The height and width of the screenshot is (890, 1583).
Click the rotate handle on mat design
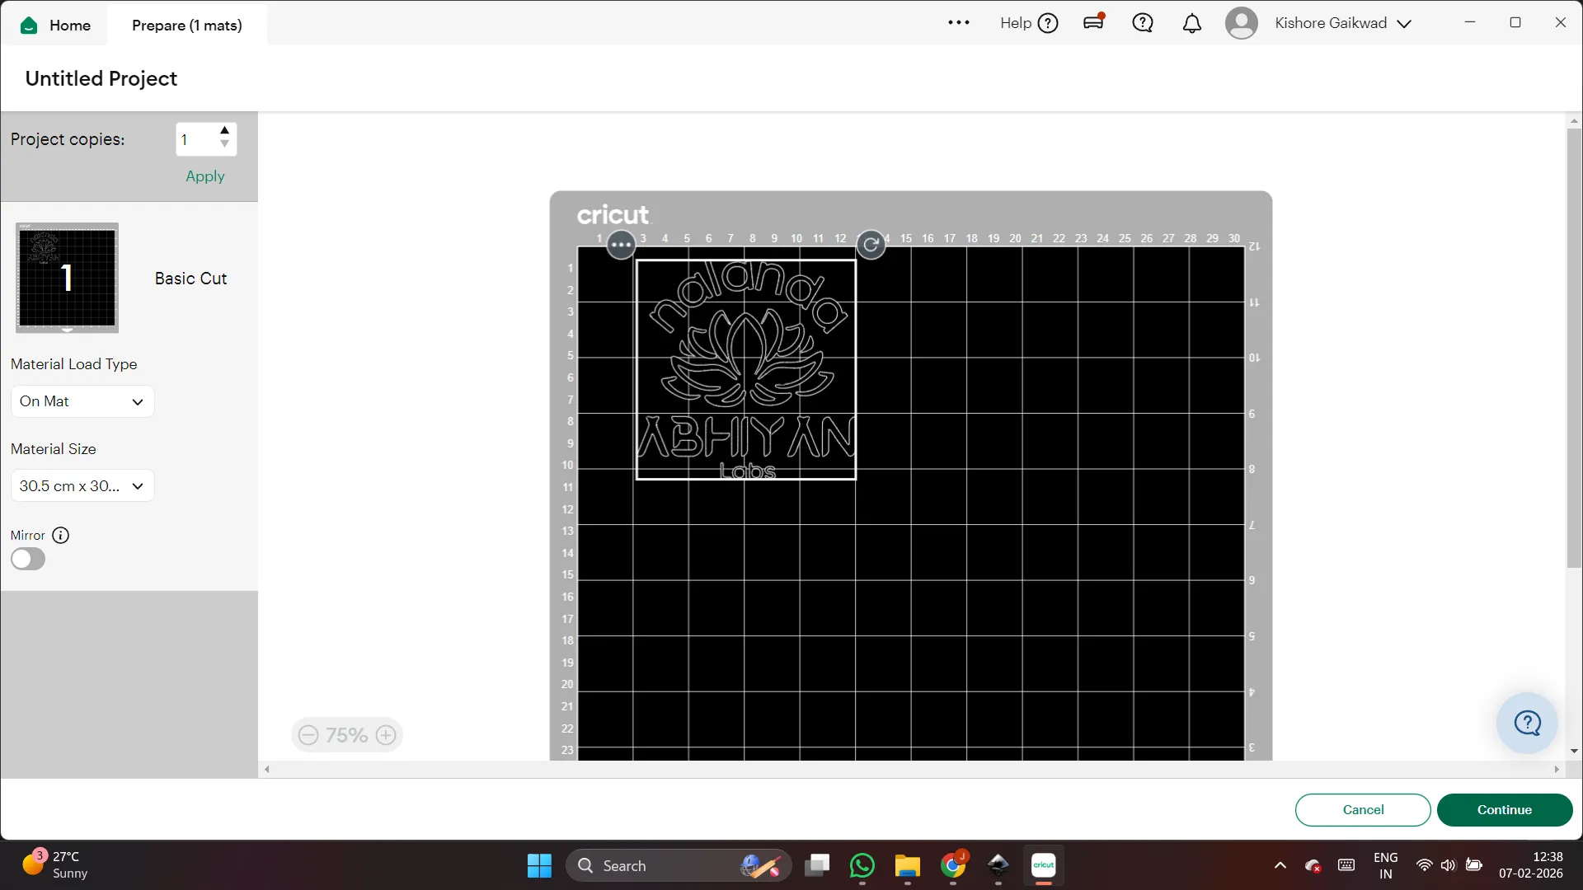(871, 245)
